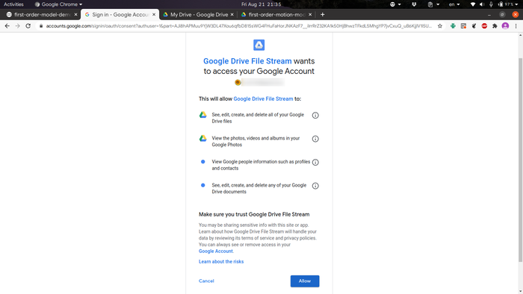Show info for Google Photos view permission

(x=315, y=139)
